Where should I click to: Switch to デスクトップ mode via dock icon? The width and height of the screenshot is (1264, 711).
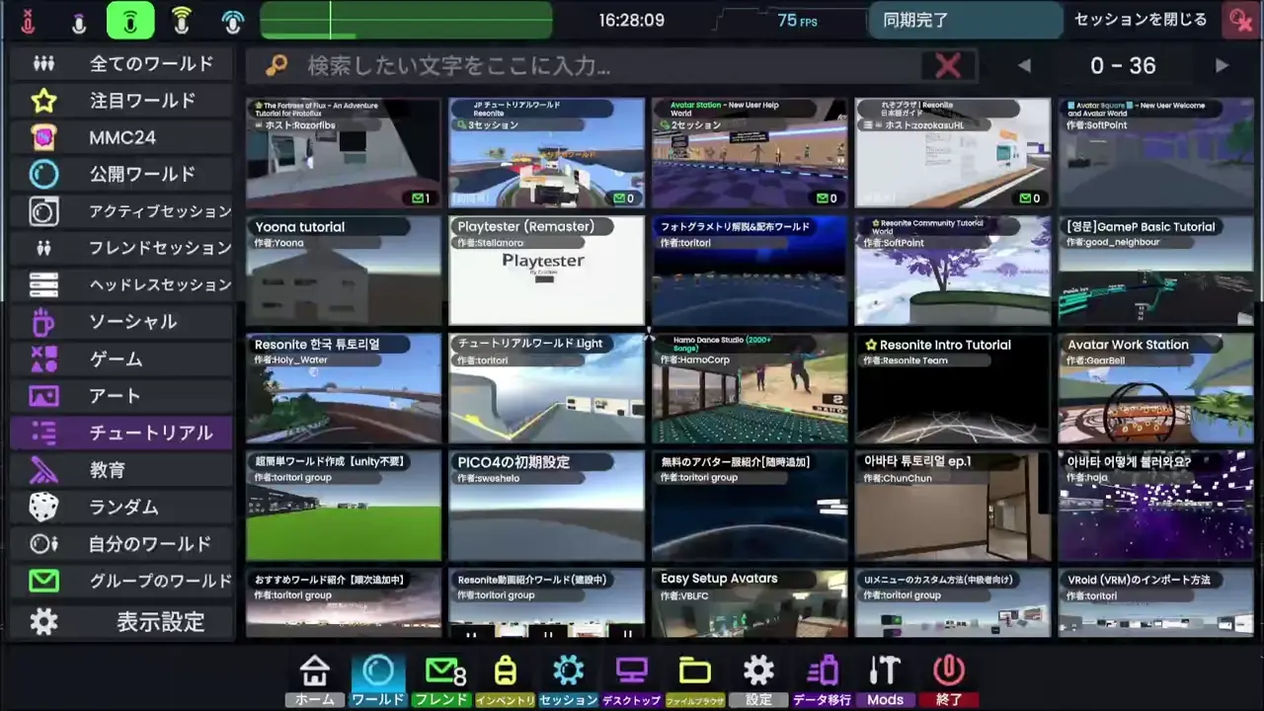(x=631, y=676)
